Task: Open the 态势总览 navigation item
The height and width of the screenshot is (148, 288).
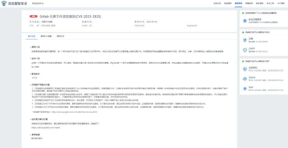Action: pos(217,3)
